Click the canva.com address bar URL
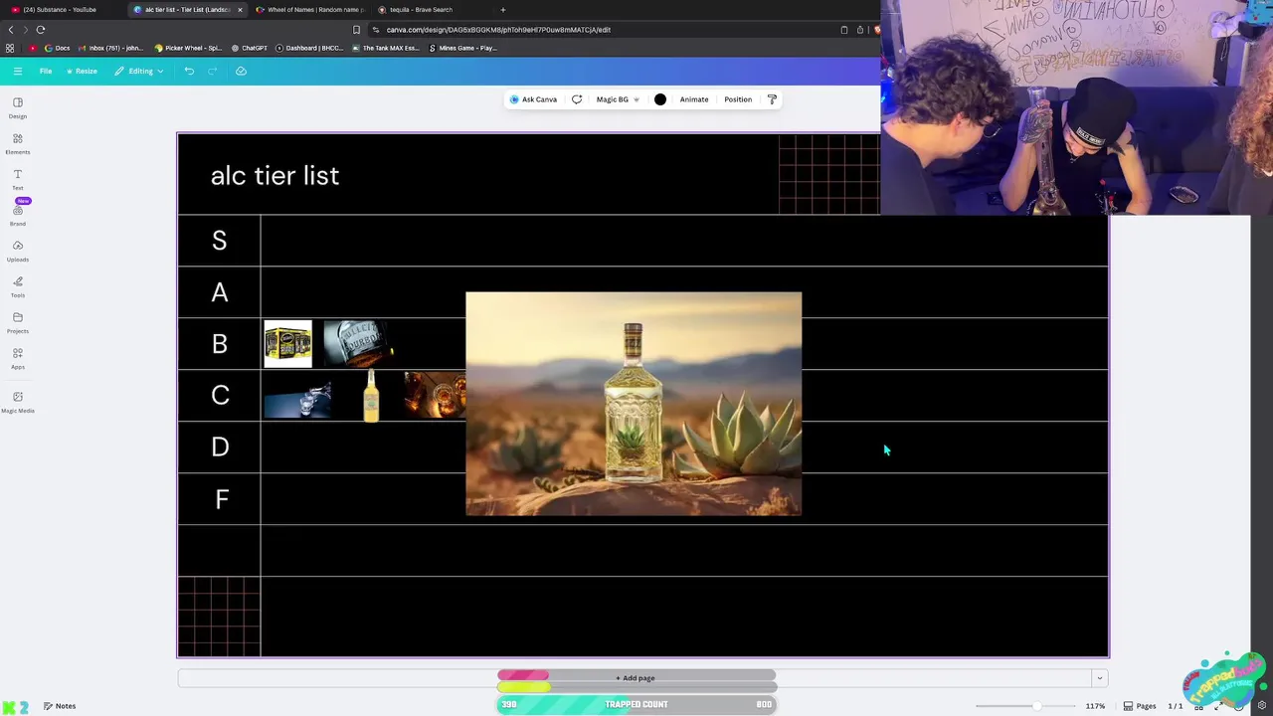The image size is (1273, 716). click(x=498, y=30)
